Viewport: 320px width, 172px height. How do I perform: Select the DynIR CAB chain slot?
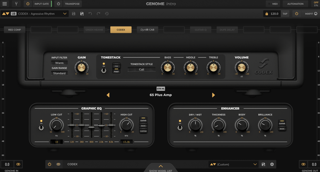click(x=147, y=29)
